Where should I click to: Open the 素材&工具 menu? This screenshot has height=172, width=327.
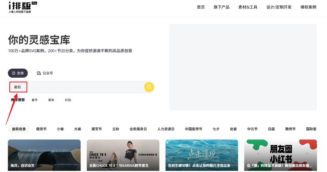[x=248, y=7]
